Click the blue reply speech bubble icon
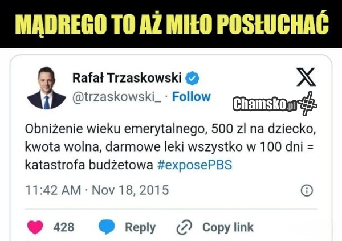The width and height of the screenshot is (342, 241). click(107, 227)
